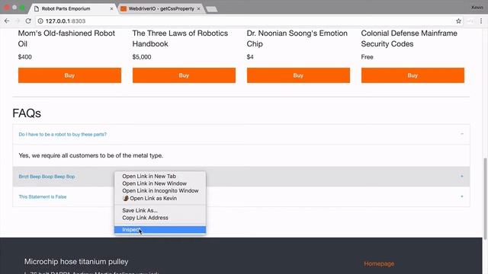Screen dimensions: 488x274
Task: Choose Open Link in New Window
Action: [x=160, y=183]
